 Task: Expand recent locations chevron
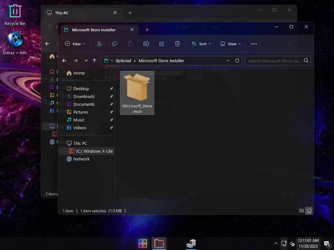pos(86,61)
